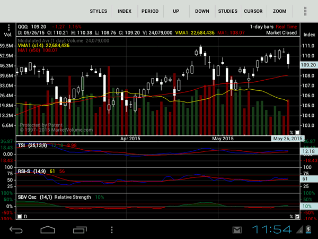This screenshot has height=239, width=318.
Task: Tap the Android home button
Action: point(48,229)
